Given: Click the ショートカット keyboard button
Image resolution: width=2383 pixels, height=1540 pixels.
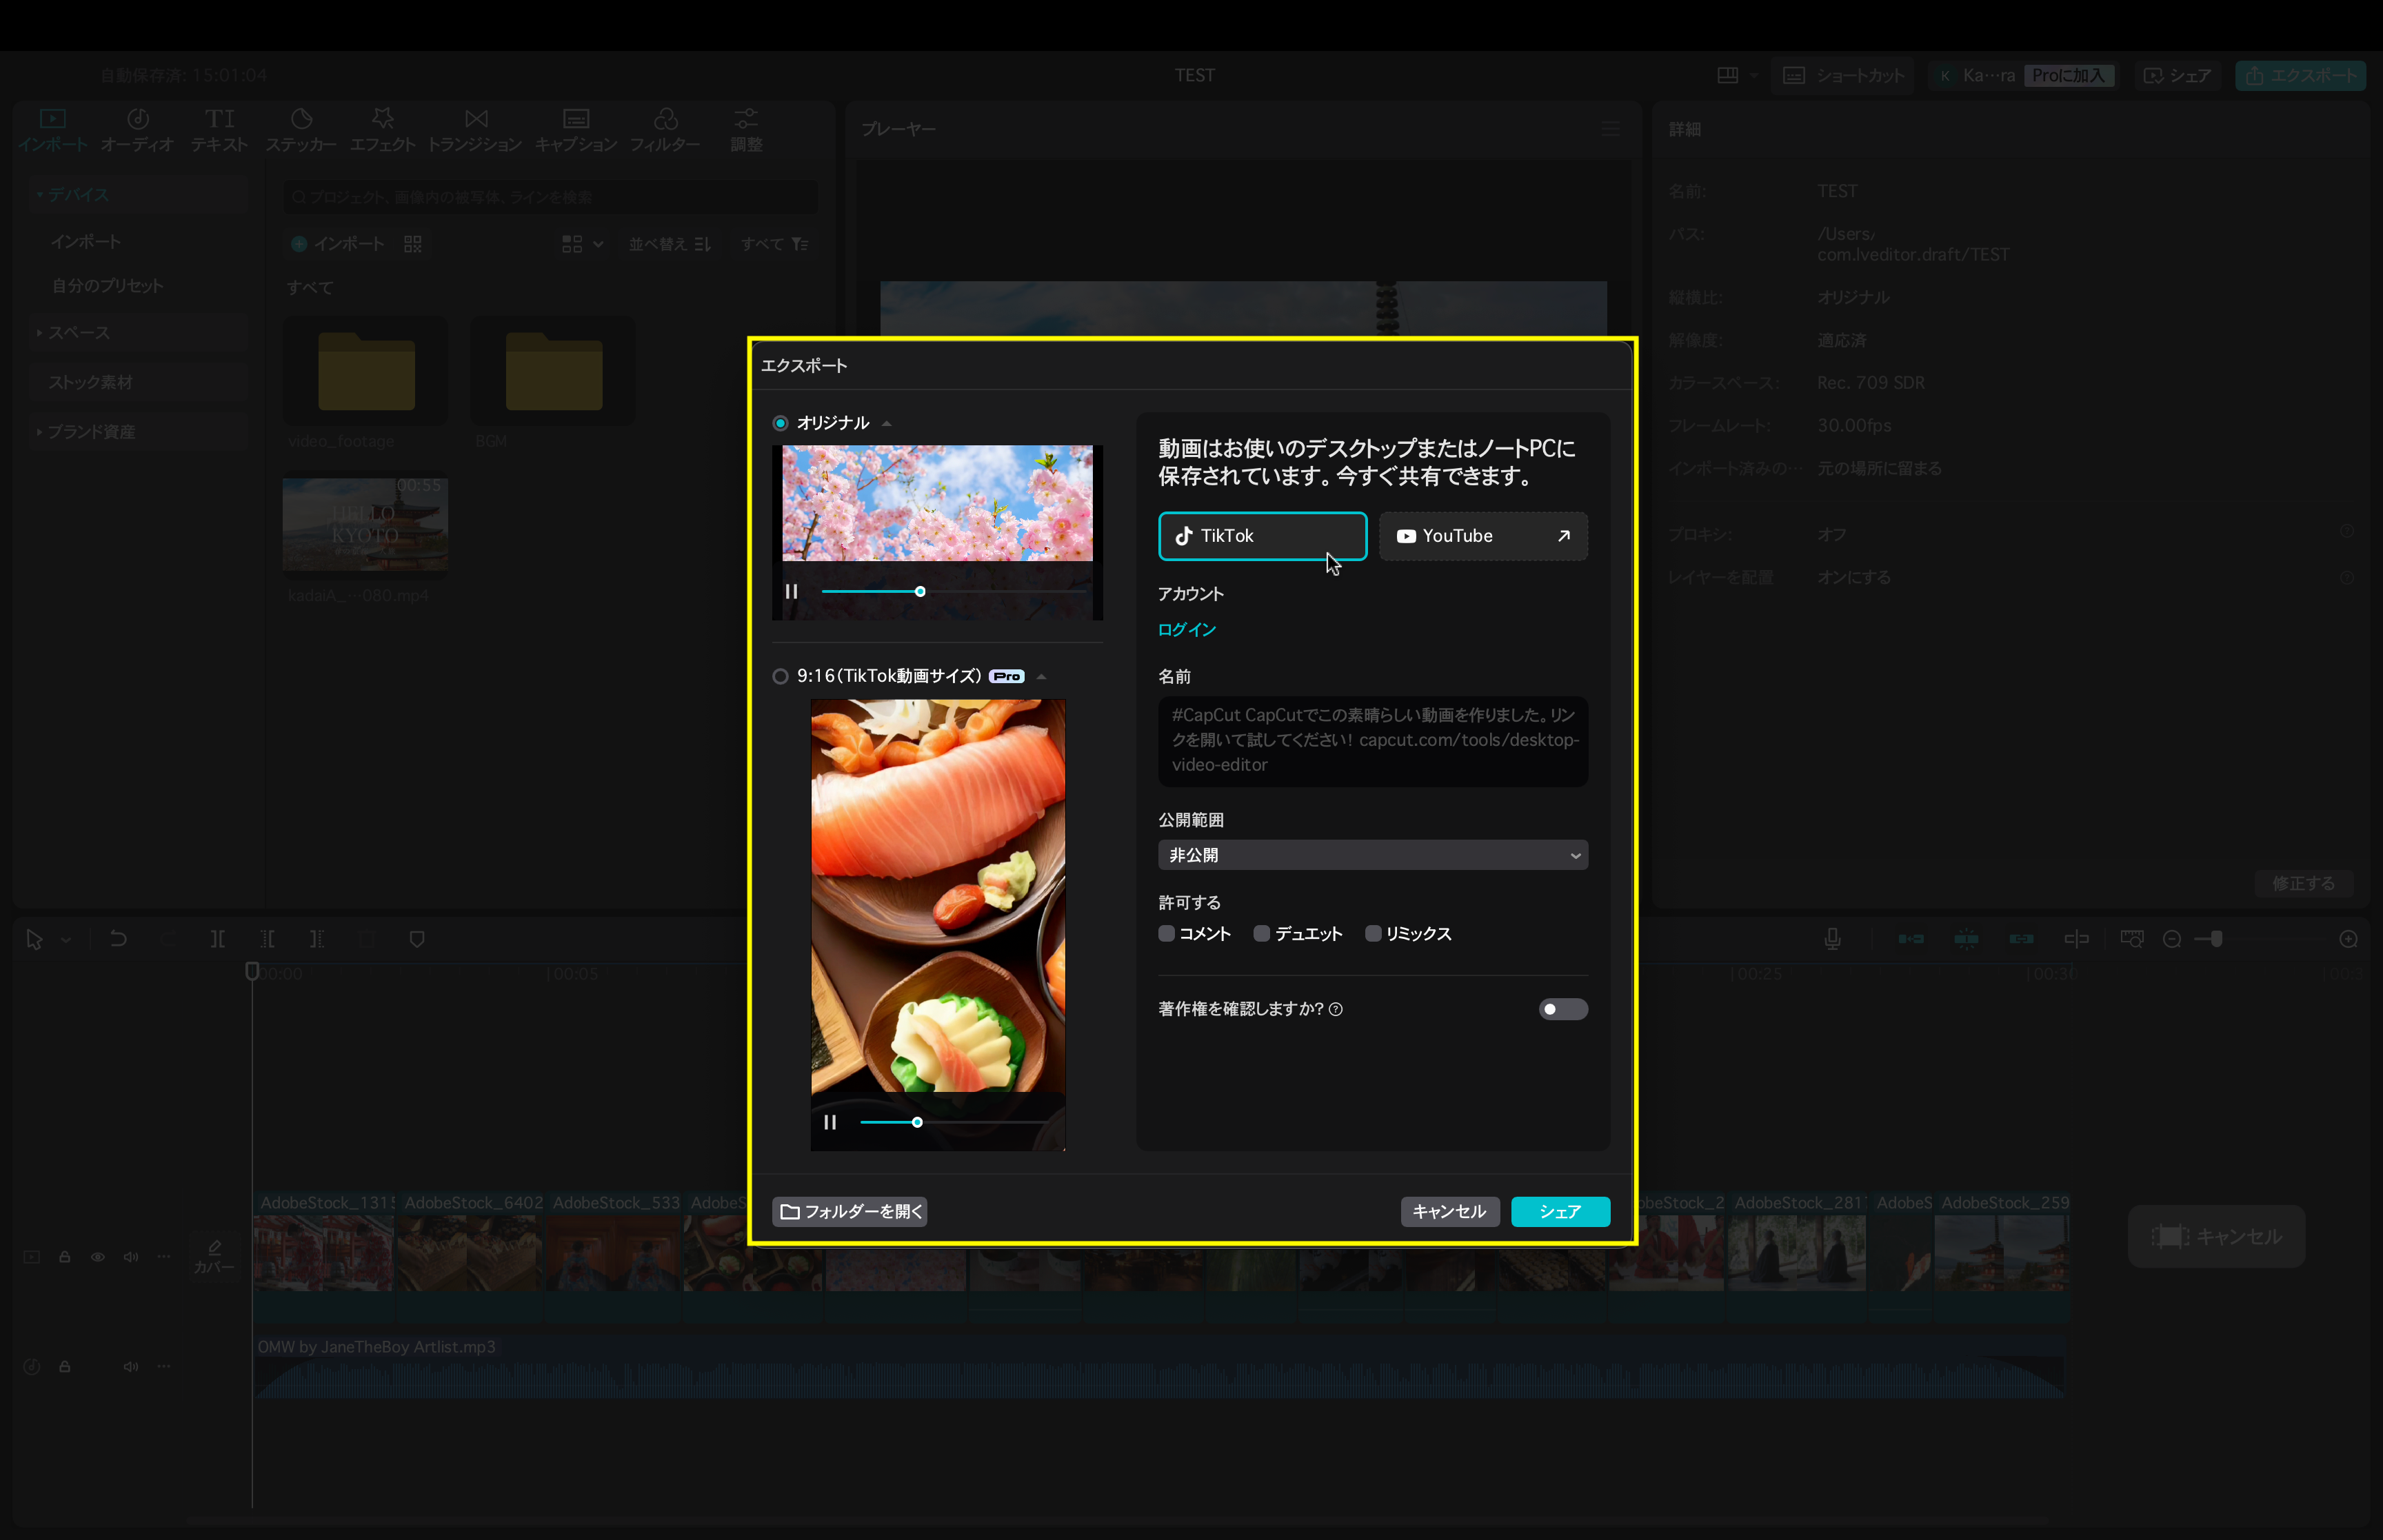Looking at the screenshot, I should coord(1843,75).
